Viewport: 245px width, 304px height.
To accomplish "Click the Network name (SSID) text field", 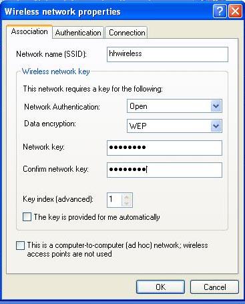I will (168, 54).
